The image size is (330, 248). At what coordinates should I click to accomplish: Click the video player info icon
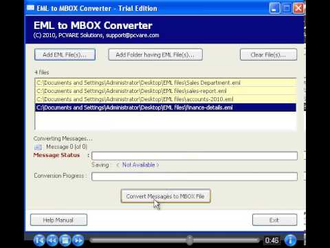point(290,240)
